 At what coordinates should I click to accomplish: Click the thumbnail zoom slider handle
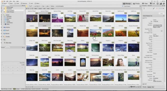tap(132, 87)
